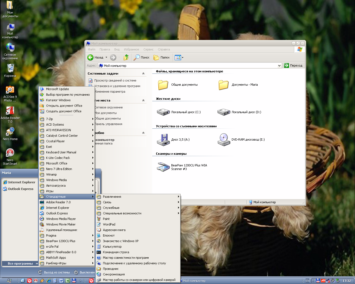Open the Назад history dropdown arrow
The height and width of the screenshot is (284, 355).
[106, 57]
